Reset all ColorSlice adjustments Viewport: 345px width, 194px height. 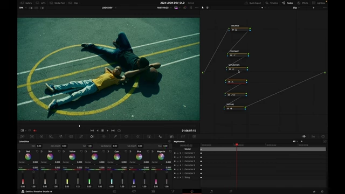[x=169, y=141]
